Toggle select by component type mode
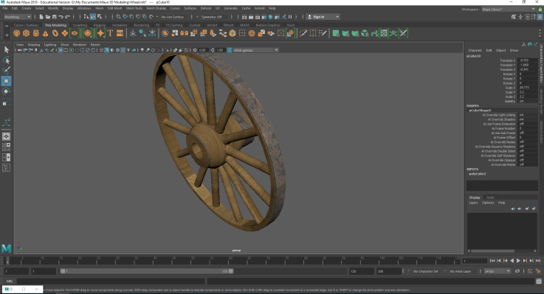 coord(100,17)
